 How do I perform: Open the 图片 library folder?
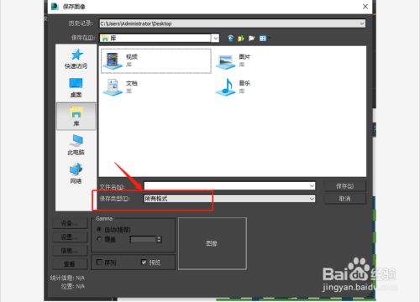pyautogui.click(x=234, y=60)
